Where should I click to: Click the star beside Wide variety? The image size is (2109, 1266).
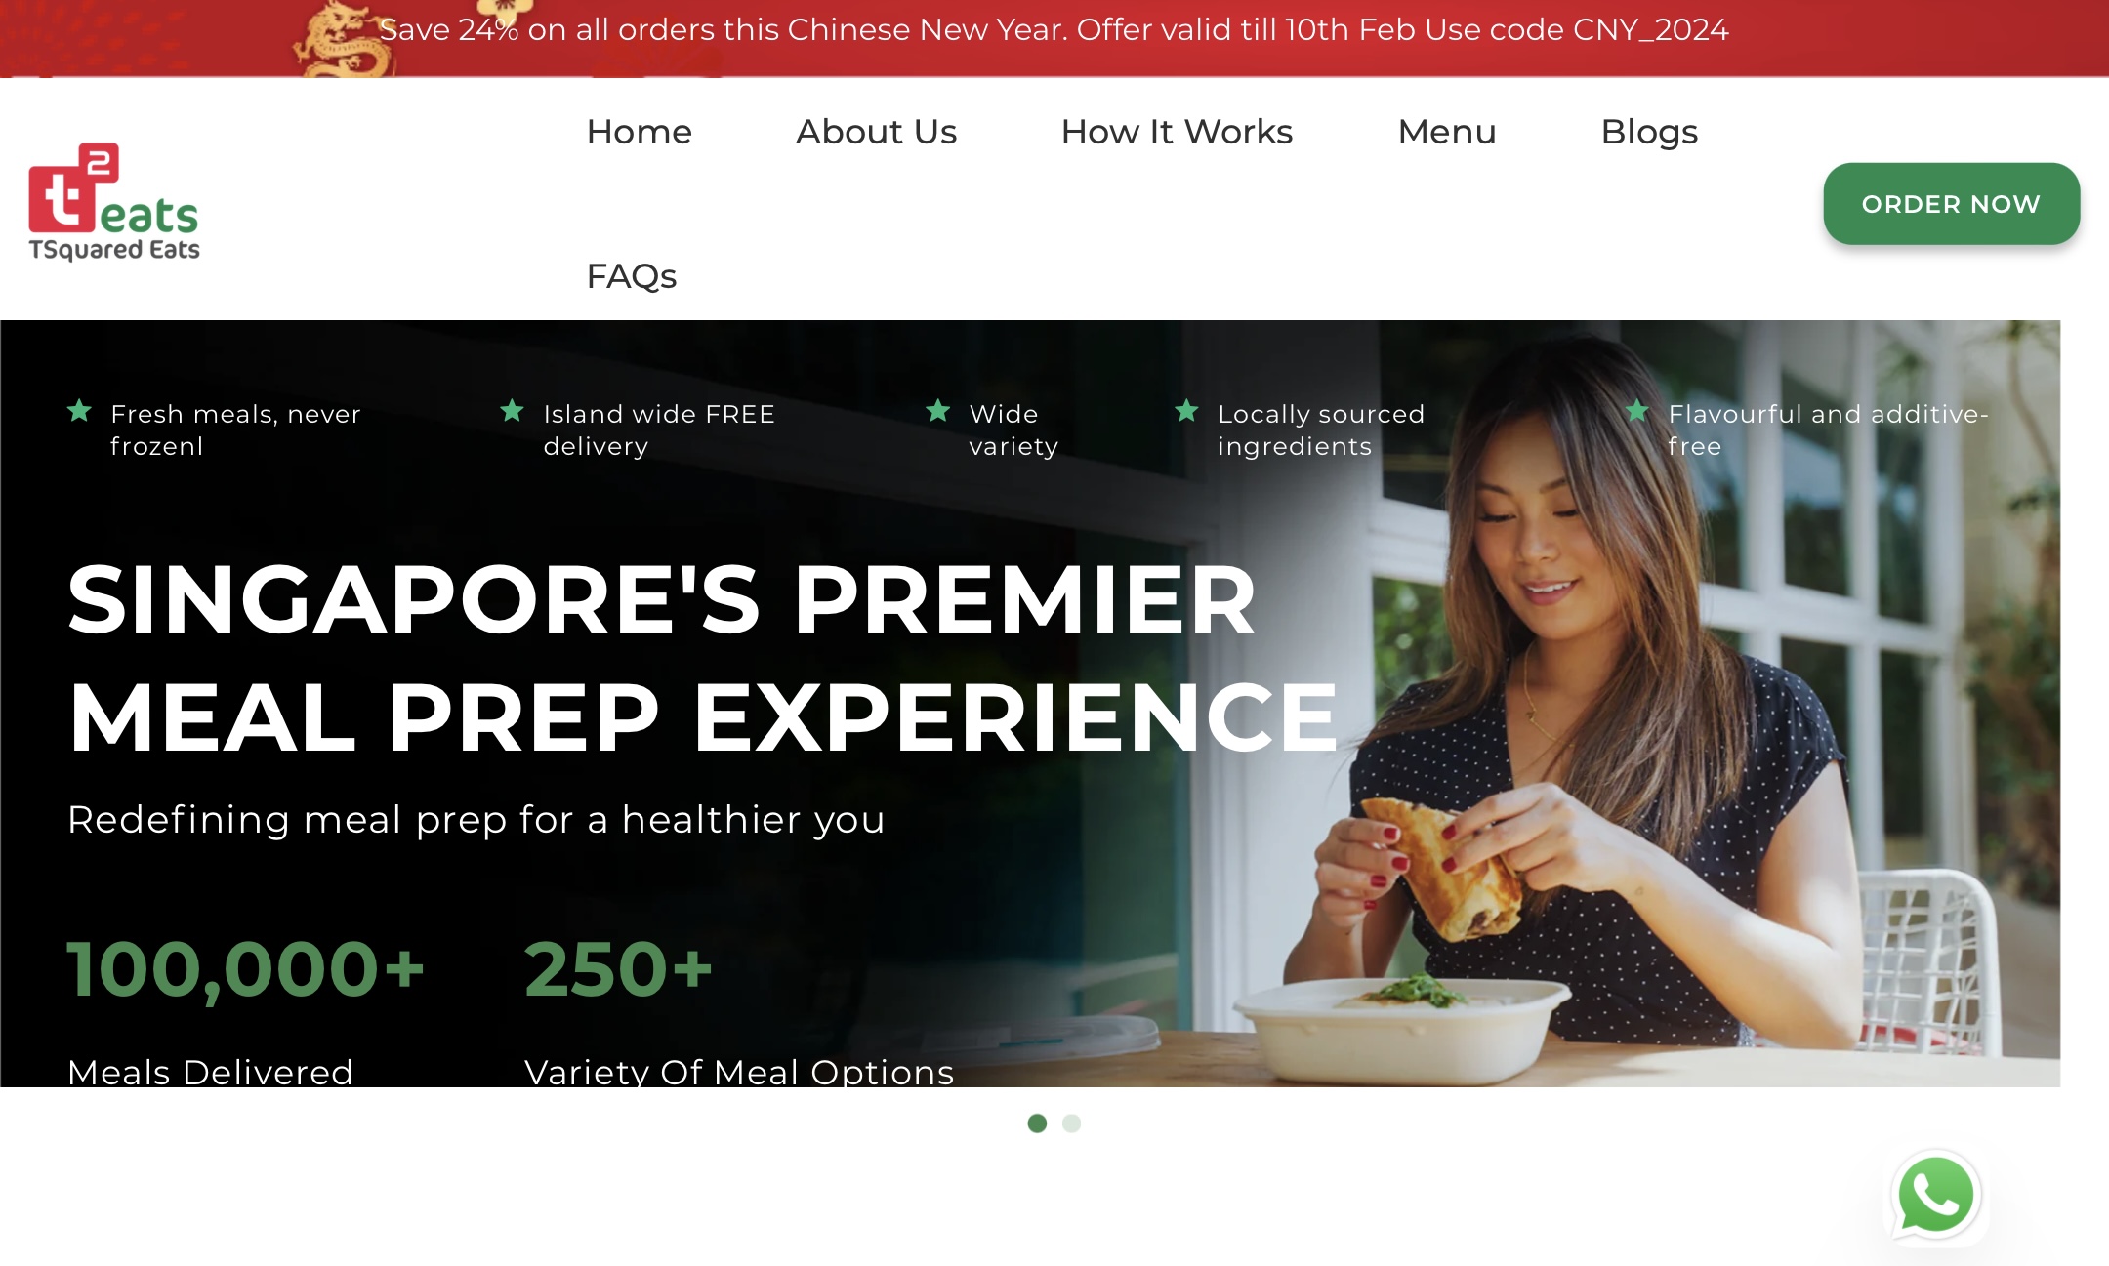click(938, 411)
